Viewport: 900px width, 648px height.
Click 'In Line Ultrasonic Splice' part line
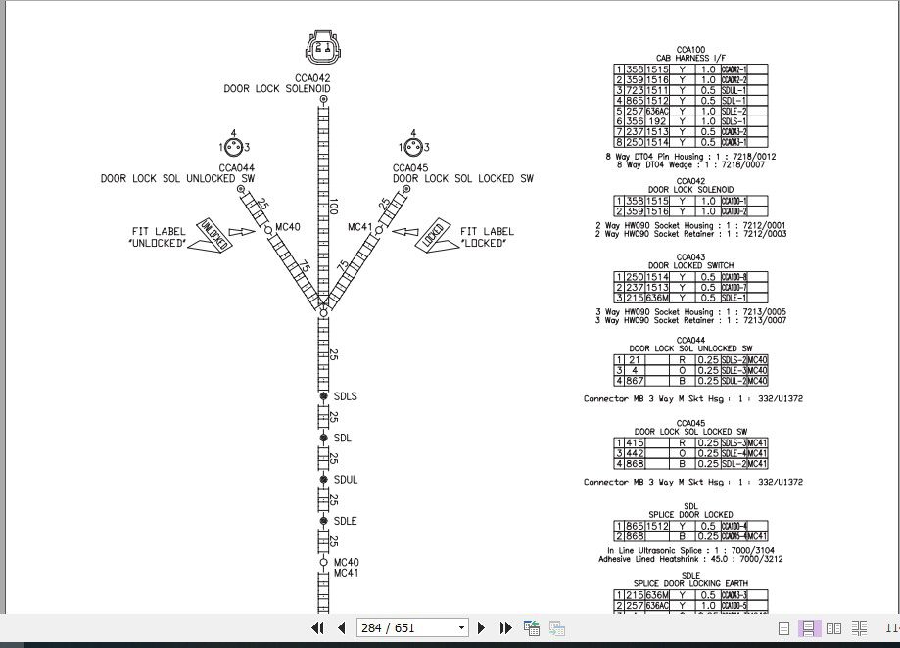[x=690, y=550]
